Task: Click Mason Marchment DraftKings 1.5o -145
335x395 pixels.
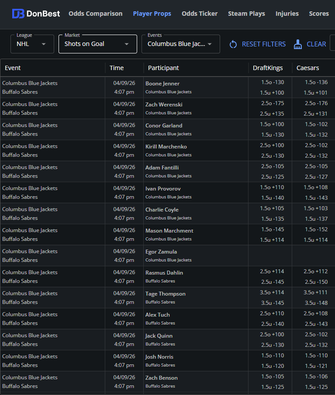Action: pos(273,229)
